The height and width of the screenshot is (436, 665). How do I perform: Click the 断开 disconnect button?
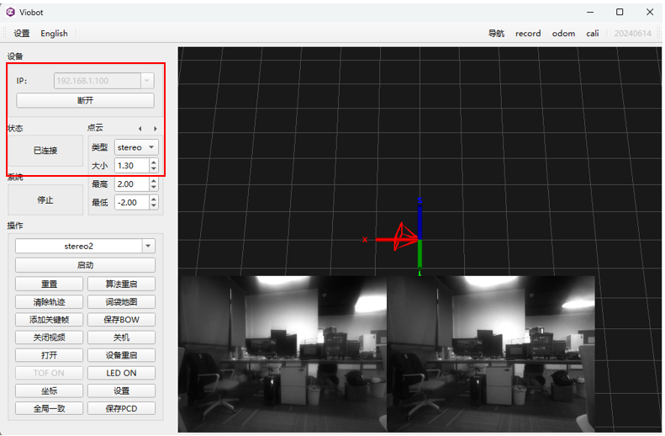[x=85, y=101]
